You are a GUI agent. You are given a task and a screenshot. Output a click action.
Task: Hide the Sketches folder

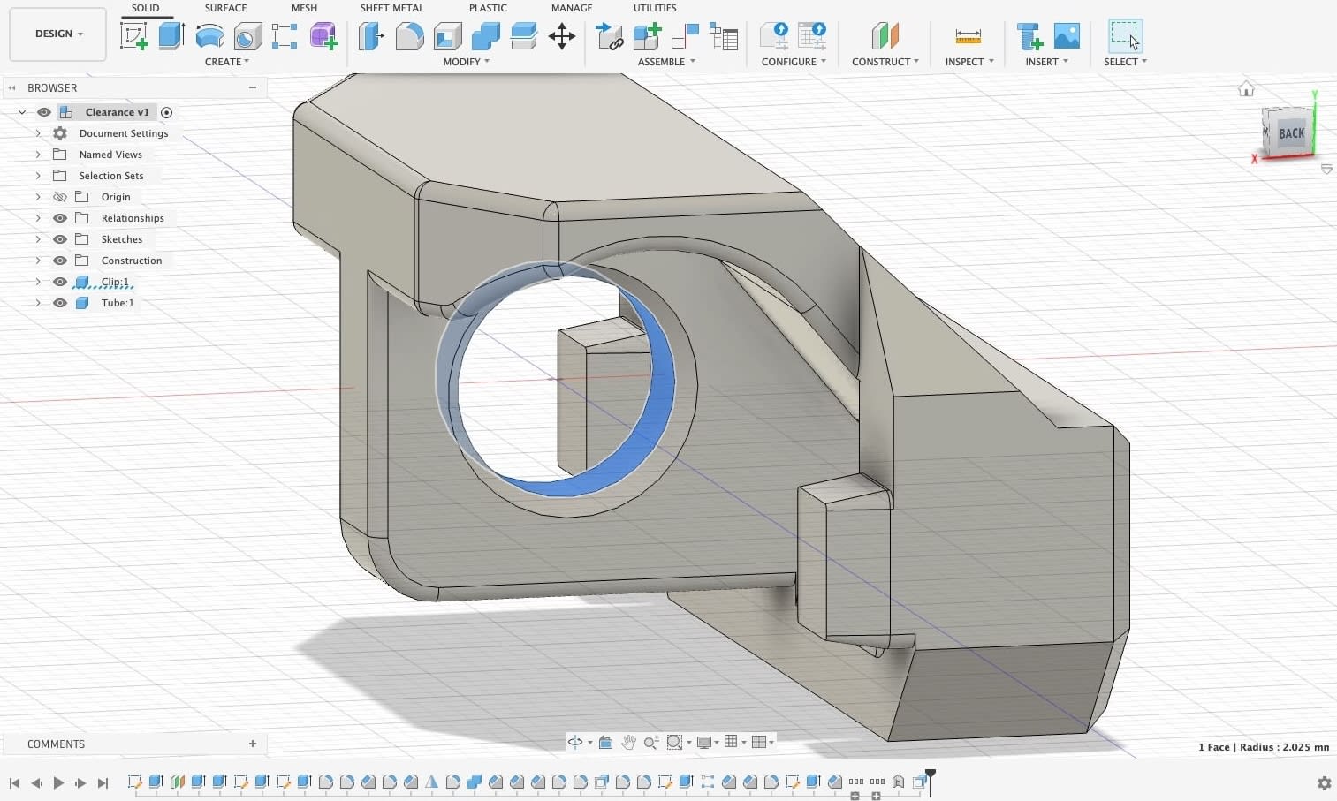coord(60,239)
